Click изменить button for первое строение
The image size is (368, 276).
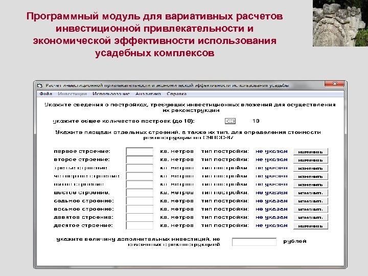(311, 152)
